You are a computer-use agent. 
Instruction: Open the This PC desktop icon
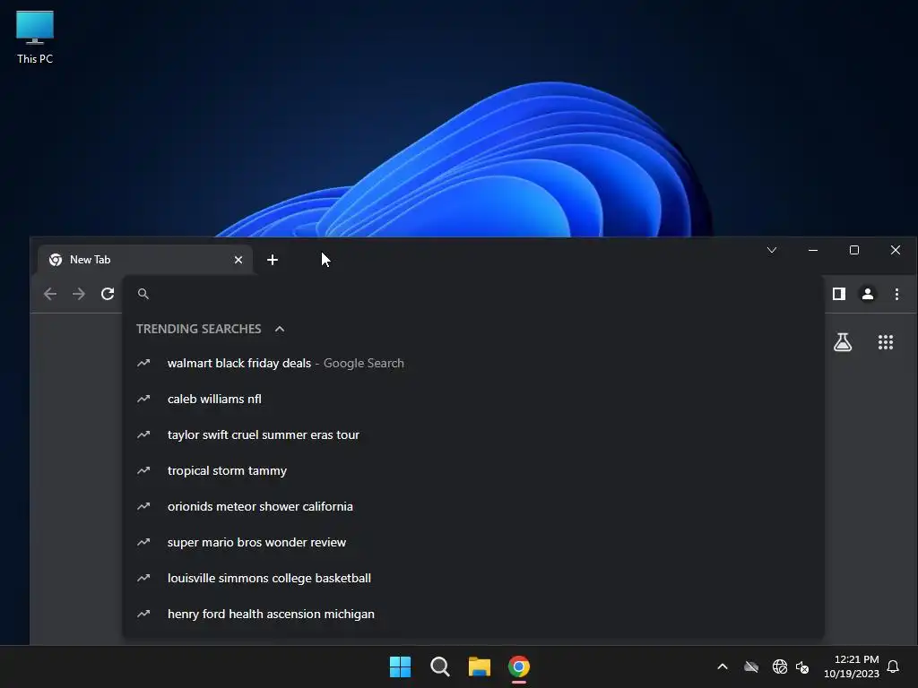35,37
